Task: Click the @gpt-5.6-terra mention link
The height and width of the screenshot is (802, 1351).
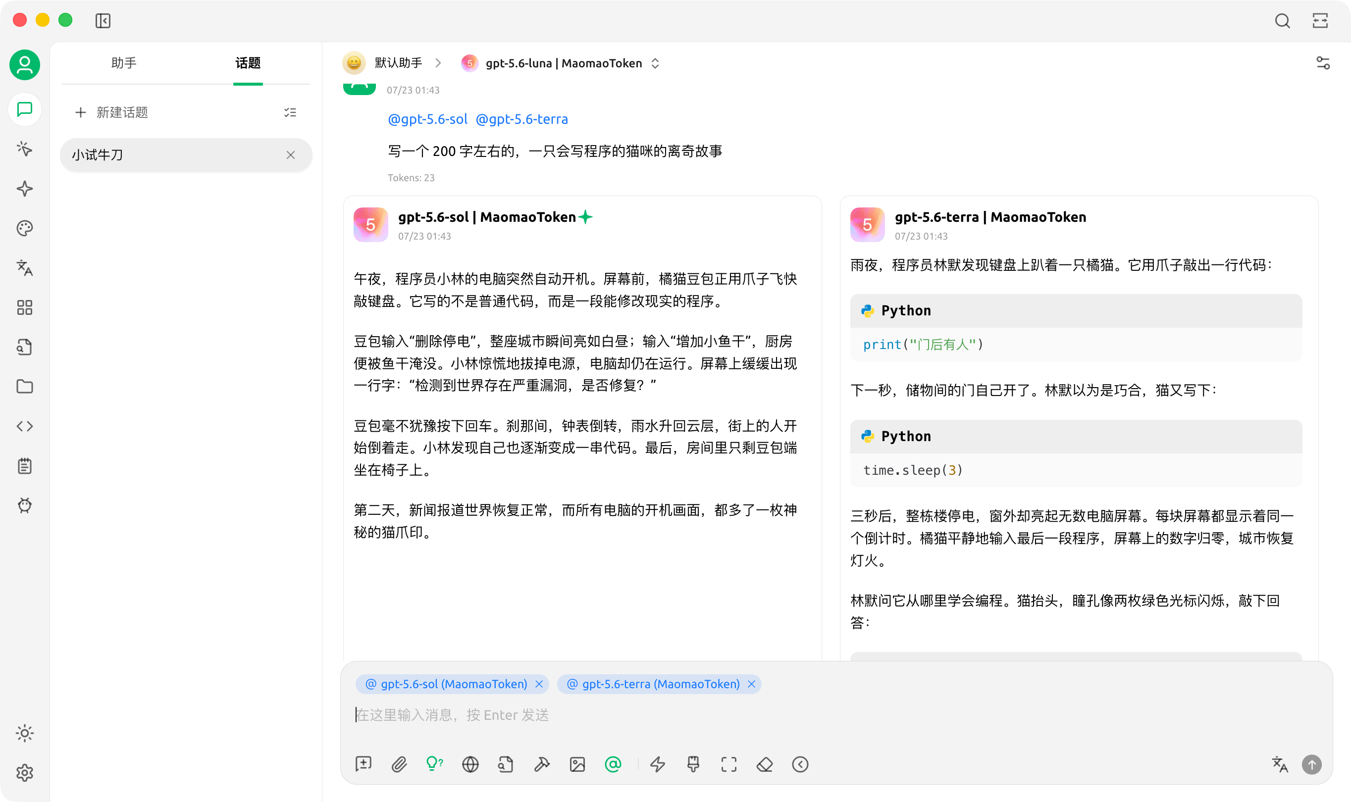Action: pyautogui.click(x=521, y=119)
